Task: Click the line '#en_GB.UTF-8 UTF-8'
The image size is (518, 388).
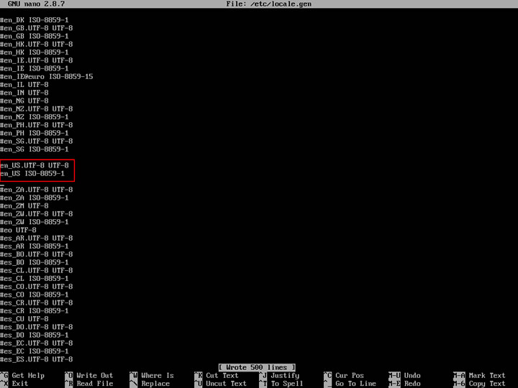Action: 37,28
